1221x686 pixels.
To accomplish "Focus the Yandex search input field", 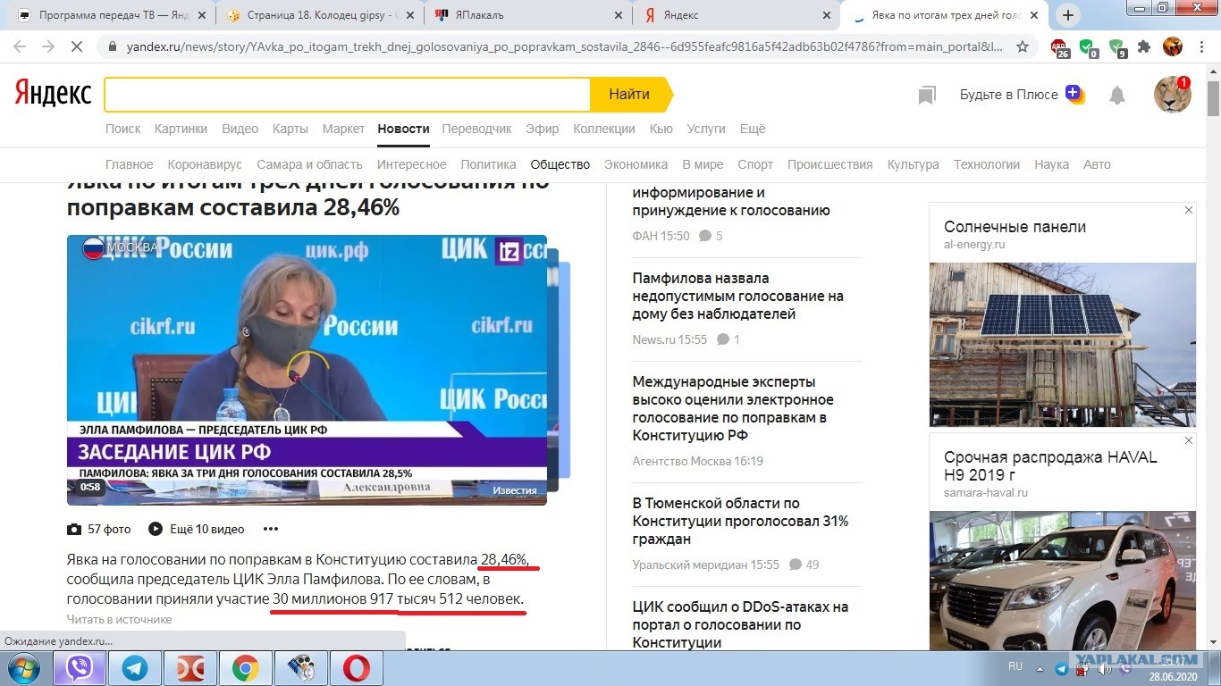I will (348, 95).
